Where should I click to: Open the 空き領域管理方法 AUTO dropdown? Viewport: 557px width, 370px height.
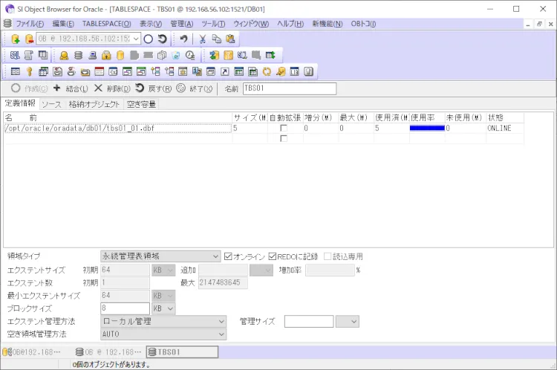[221, 334]
